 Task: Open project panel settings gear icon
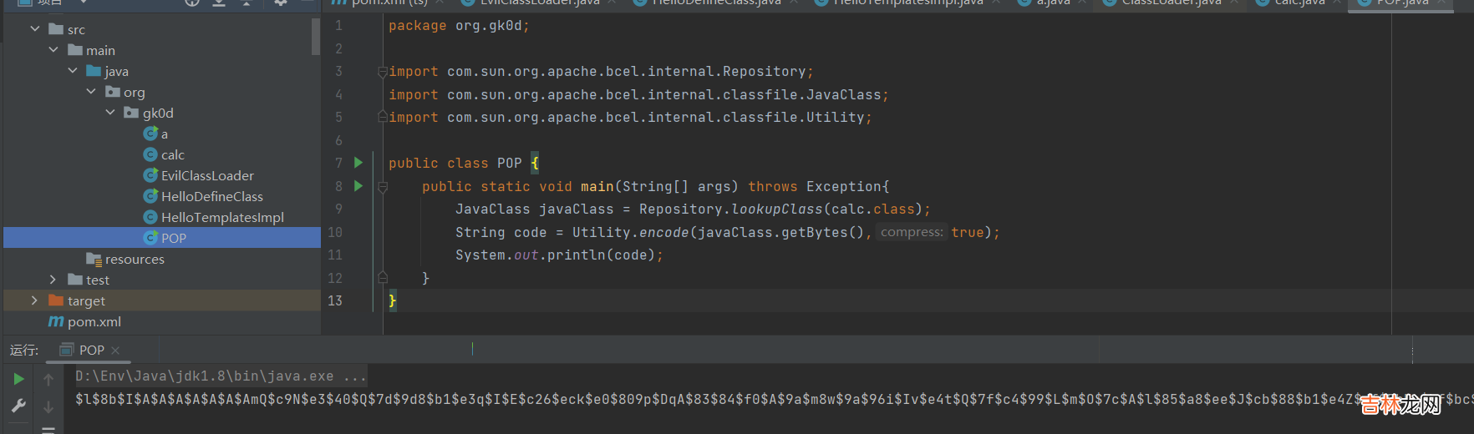point(281,3)
